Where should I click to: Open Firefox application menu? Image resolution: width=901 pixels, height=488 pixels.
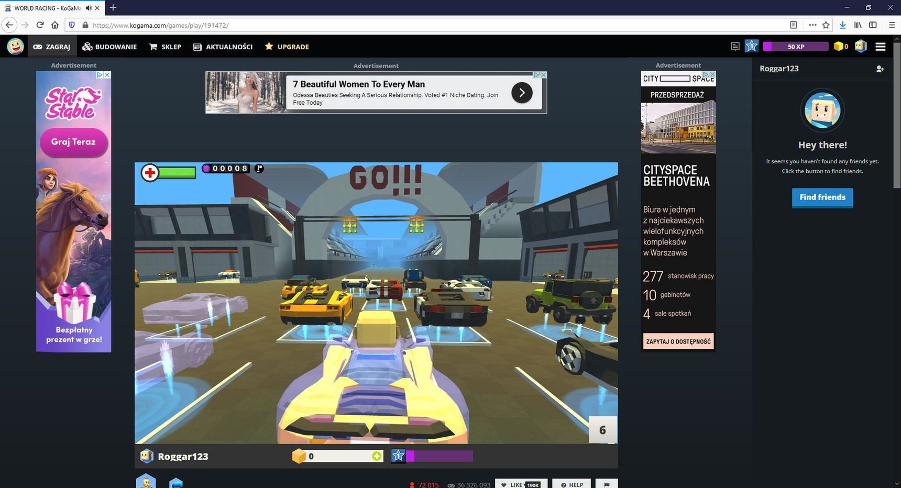892,25
